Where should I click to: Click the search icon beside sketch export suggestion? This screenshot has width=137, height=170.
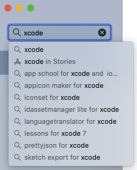18,157
